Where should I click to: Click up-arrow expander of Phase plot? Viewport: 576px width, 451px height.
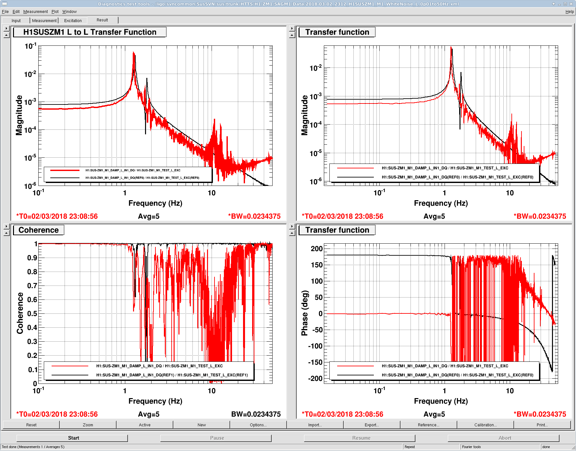tap(292, 233)
